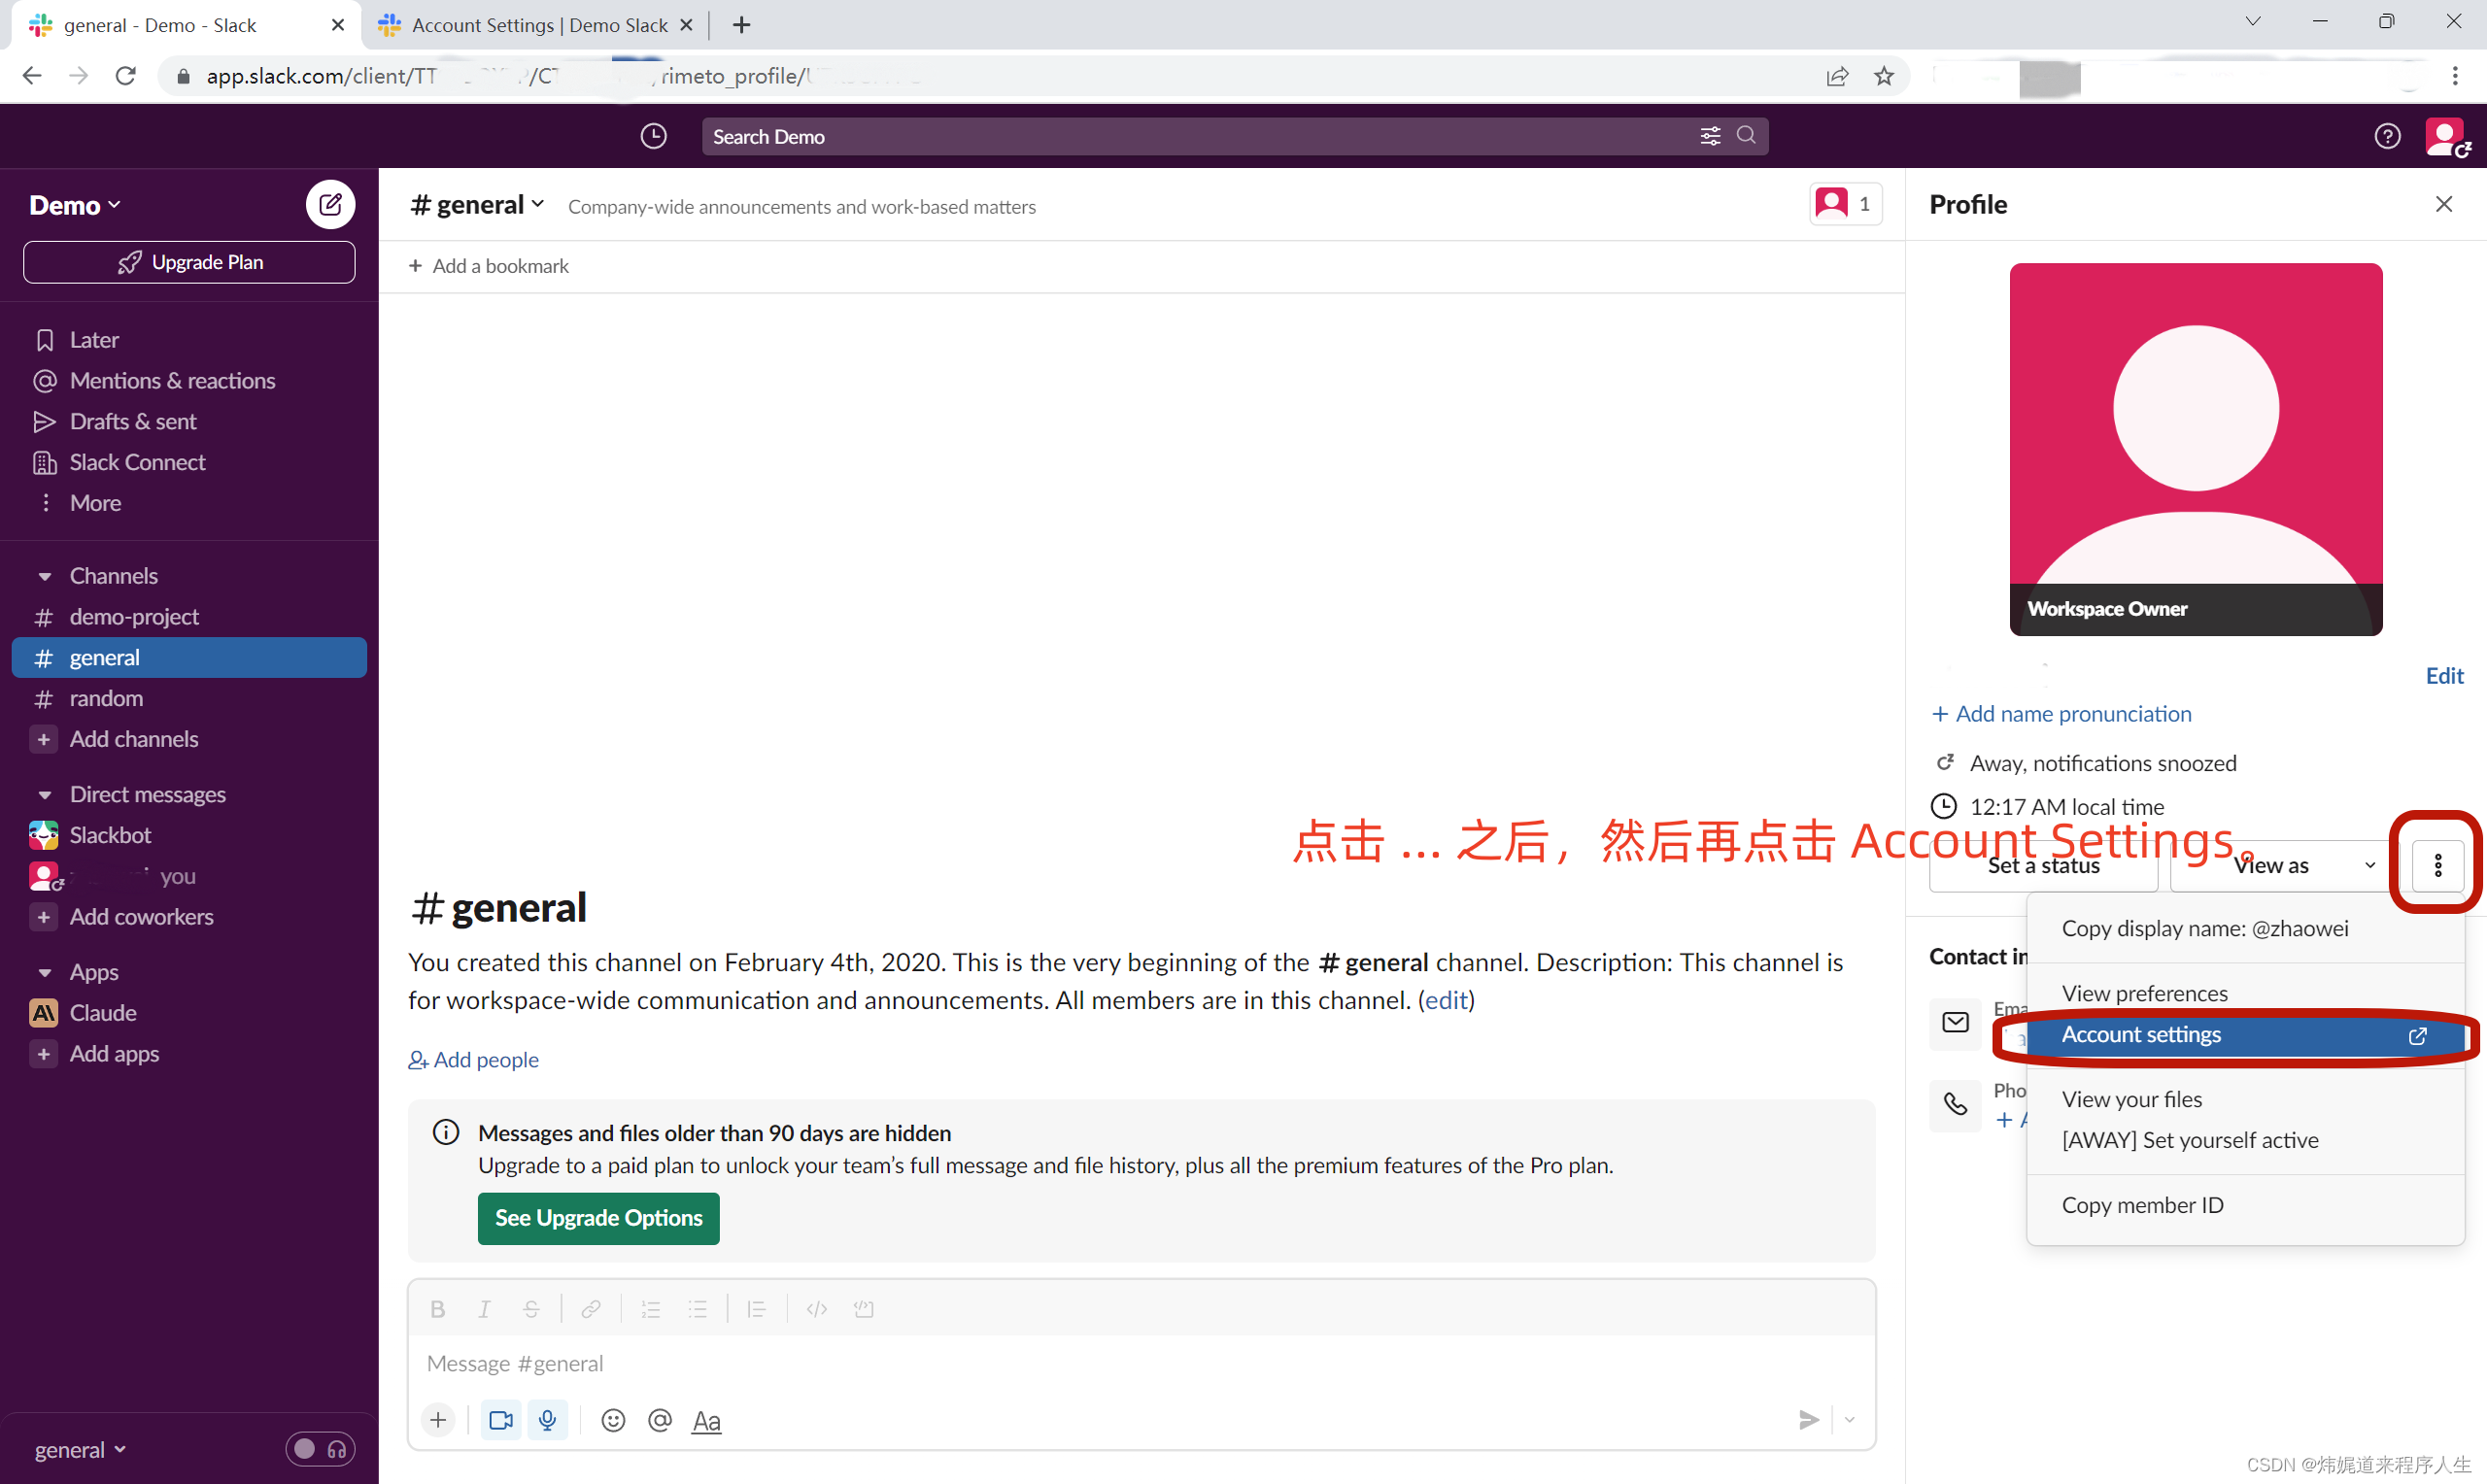Collapse the Channels section
Screen dimensions: 2487x1484
click(45, 576)
